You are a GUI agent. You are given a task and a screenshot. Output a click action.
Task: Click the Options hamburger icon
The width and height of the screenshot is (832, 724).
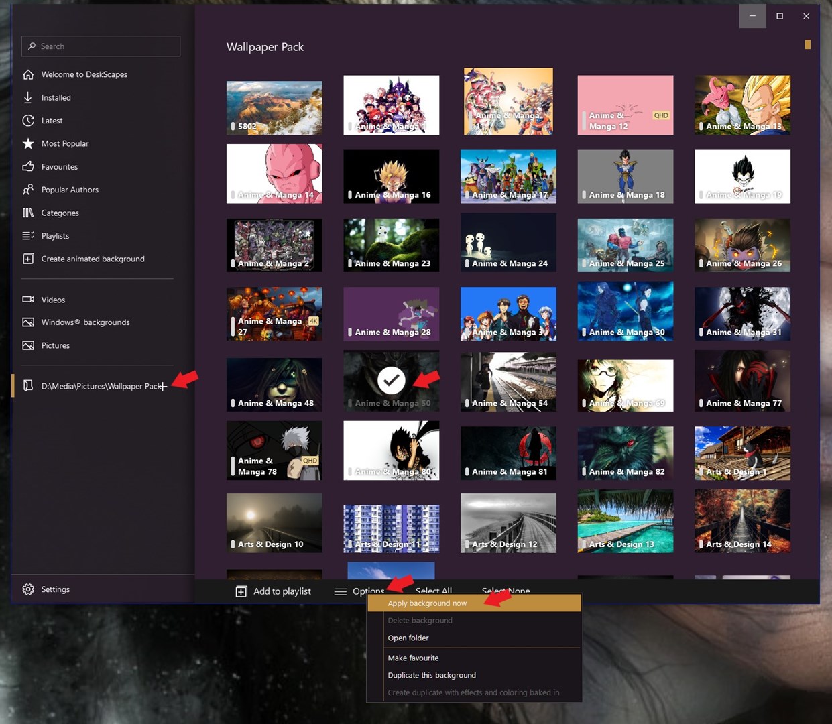pos(341,591)
